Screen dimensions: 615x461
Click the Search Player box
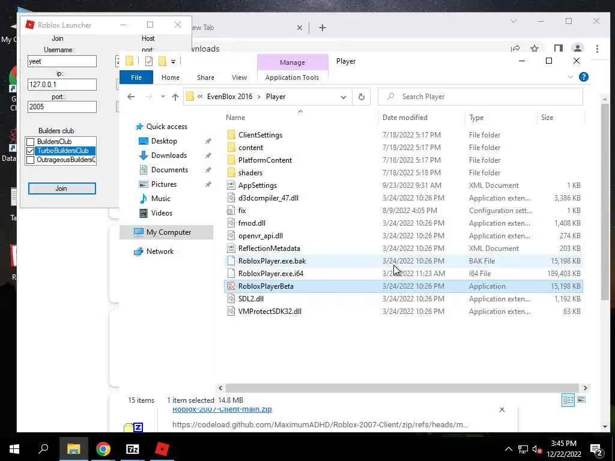coord(480,97)
